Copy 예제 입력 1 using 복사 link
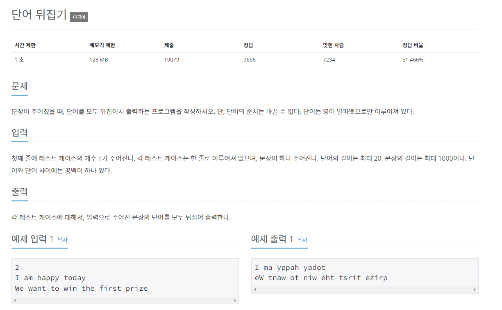 click(x=62, y=239)
